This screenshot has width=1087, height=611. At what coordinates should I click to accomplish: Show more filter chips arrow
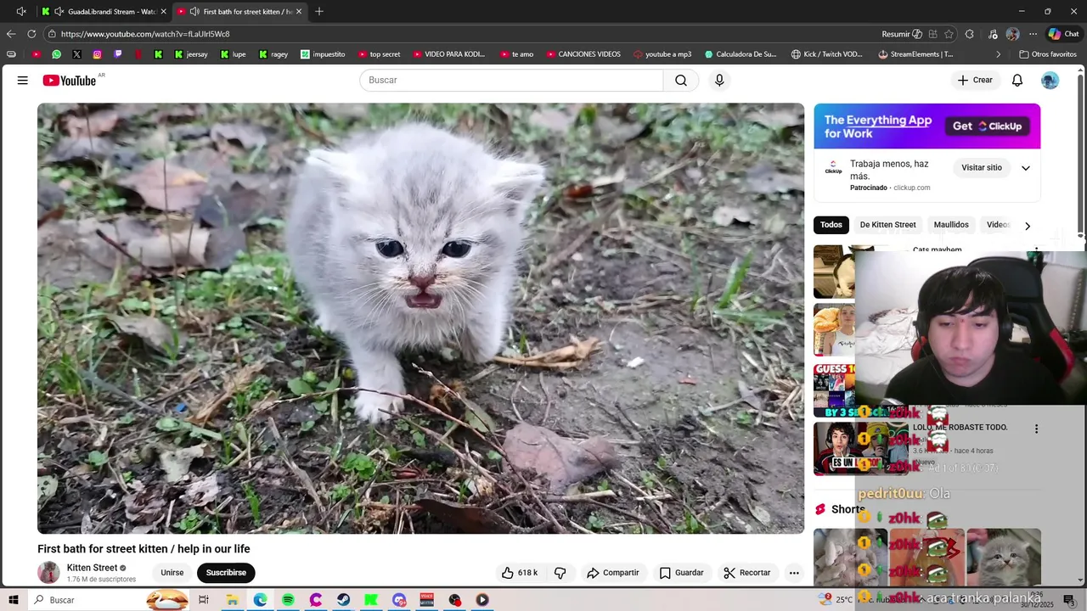point(1028,226)
